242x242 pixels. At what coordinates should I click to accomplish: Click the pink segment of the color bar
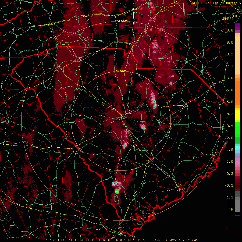(x=237, y=163)
